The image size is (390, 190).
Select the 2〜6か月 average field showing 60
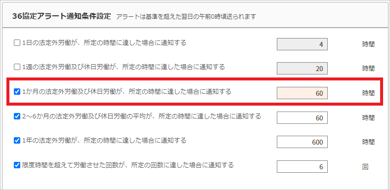[x=302, y=118]
